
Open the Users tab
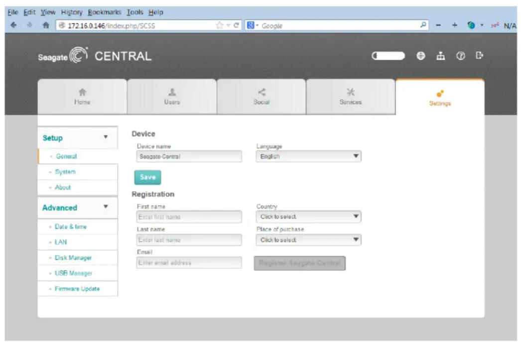point(172,97)
